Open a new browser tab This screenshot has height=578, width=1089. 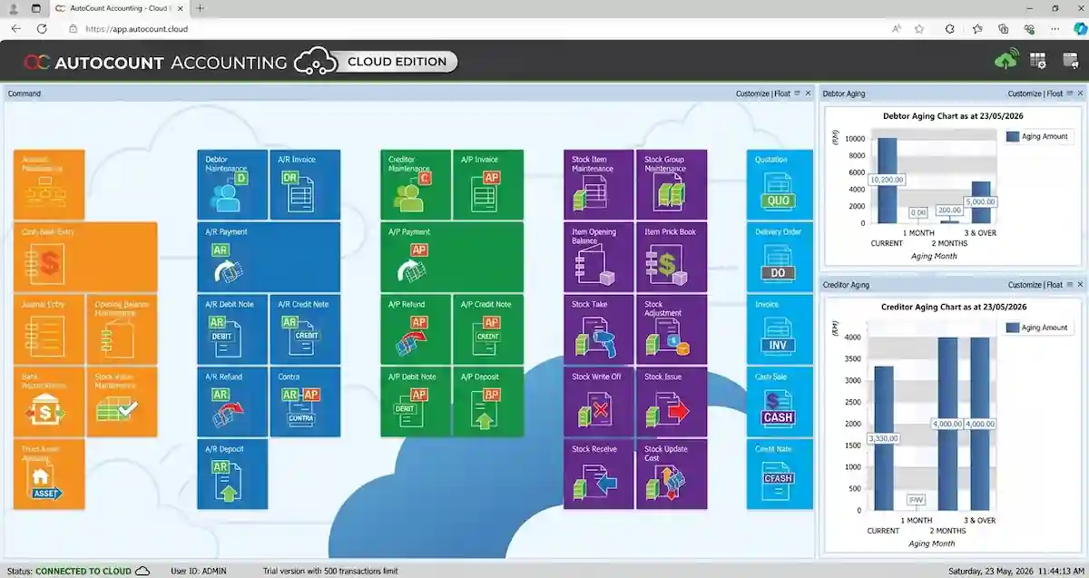click(x=201, y=8)
